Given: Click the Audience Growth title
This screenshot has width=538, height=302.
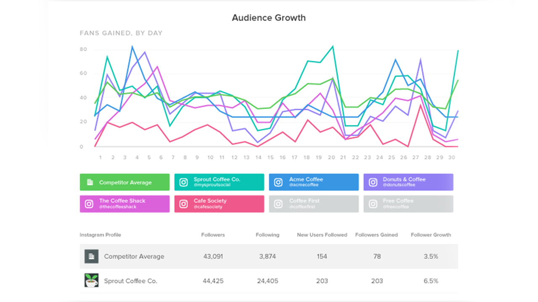Looking at the screenshot, I should (x=269, y=18).
